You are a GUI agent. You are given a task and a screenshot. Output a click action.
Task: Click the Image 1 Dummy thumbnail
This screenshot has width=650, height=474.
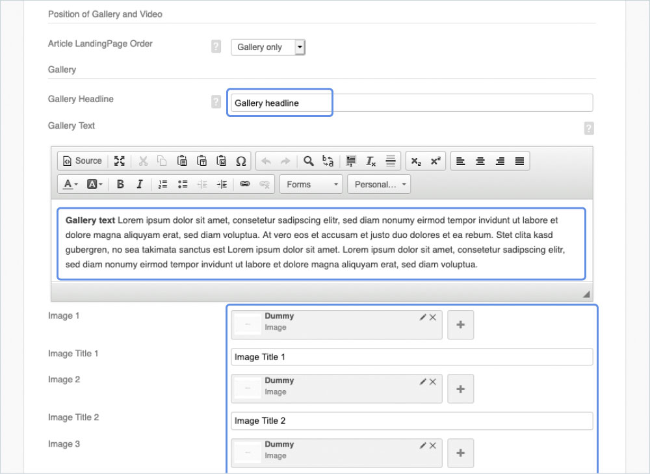(248, 324)
